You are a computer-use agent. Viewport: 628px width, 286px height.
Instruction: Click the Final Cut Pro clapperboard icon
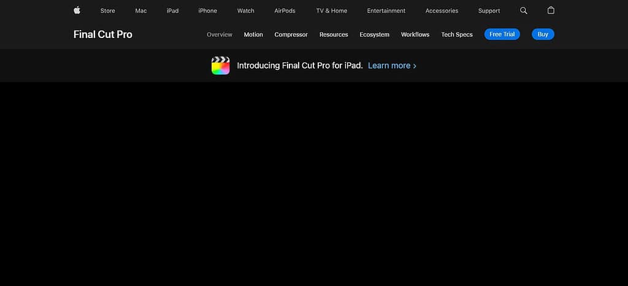pyautogui.click(x=221, y=66)
